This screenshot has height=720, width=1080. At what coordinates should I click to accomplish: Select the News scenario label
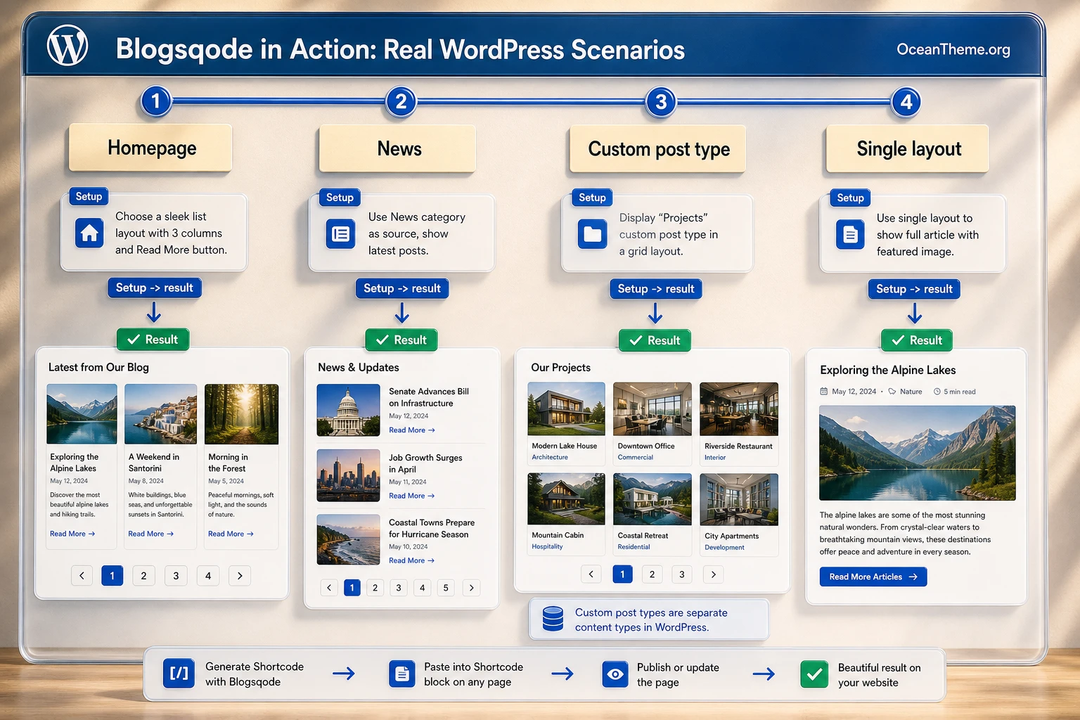[398, 148]
